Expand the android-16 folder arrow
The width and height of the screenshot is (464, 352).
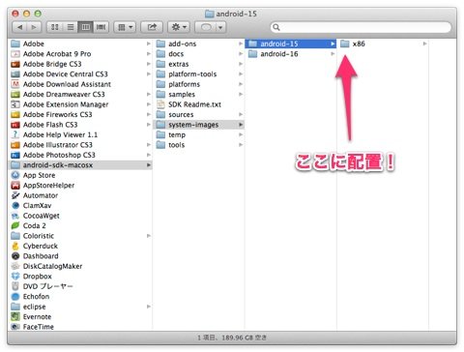[333, 54]
